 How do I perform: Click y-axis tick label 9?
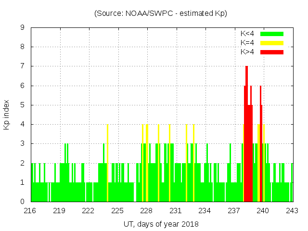click(x=22, y=28)
